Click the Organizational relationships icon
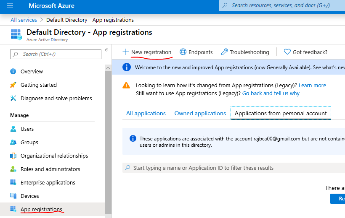The width and height of the screenshot is (345, 218). pos(13,156)
